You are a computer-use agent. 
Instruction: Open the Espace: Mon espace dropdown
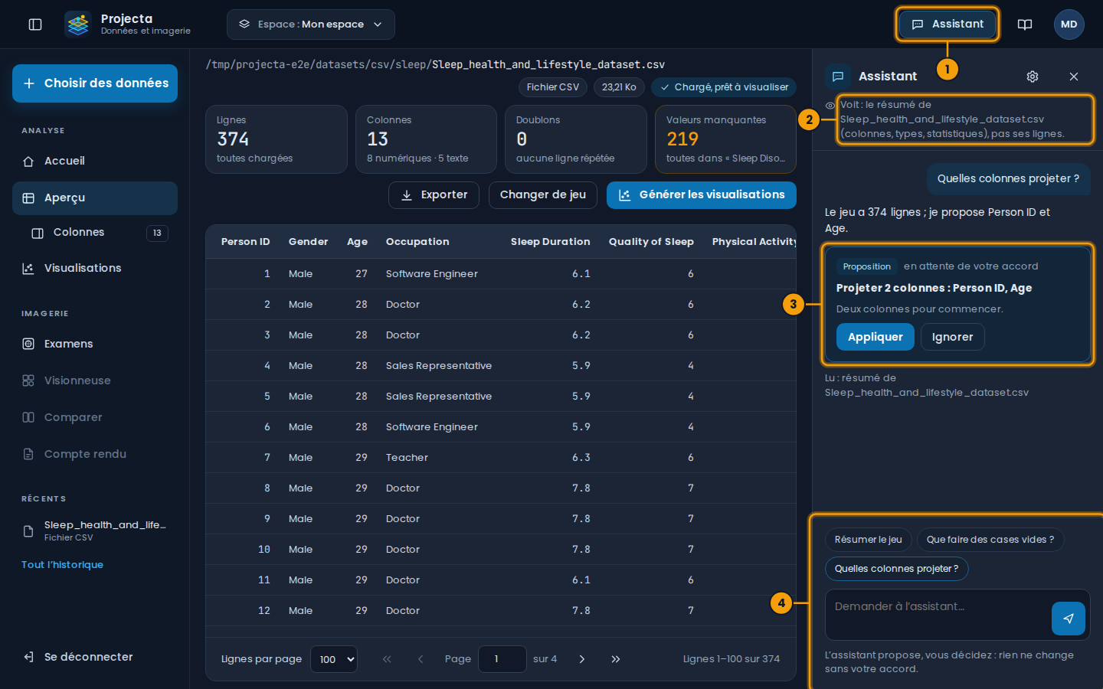311,24
